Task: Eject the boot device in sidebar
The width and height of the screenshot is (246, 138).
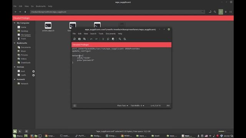Action: tap(33, 71)
